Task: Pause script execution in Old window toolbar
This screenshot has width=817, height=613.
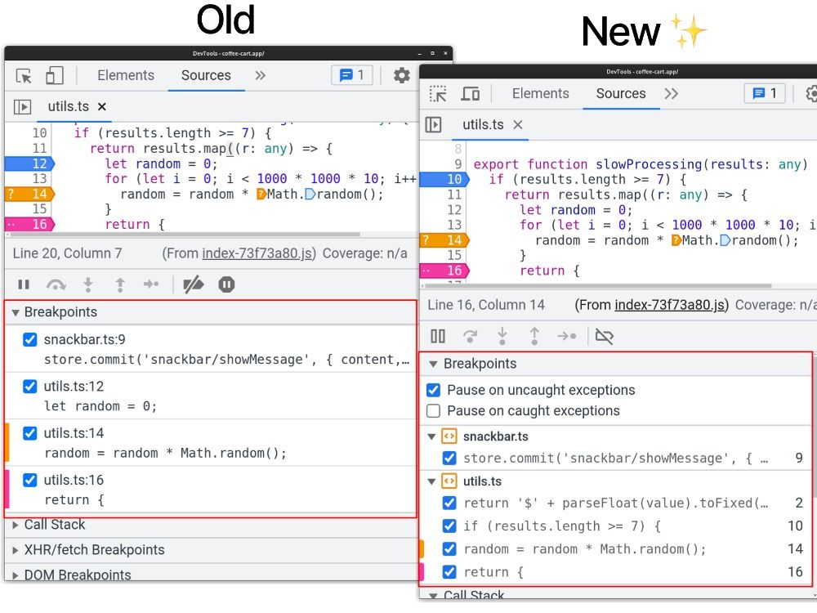Action: click(x=24, y=284)
